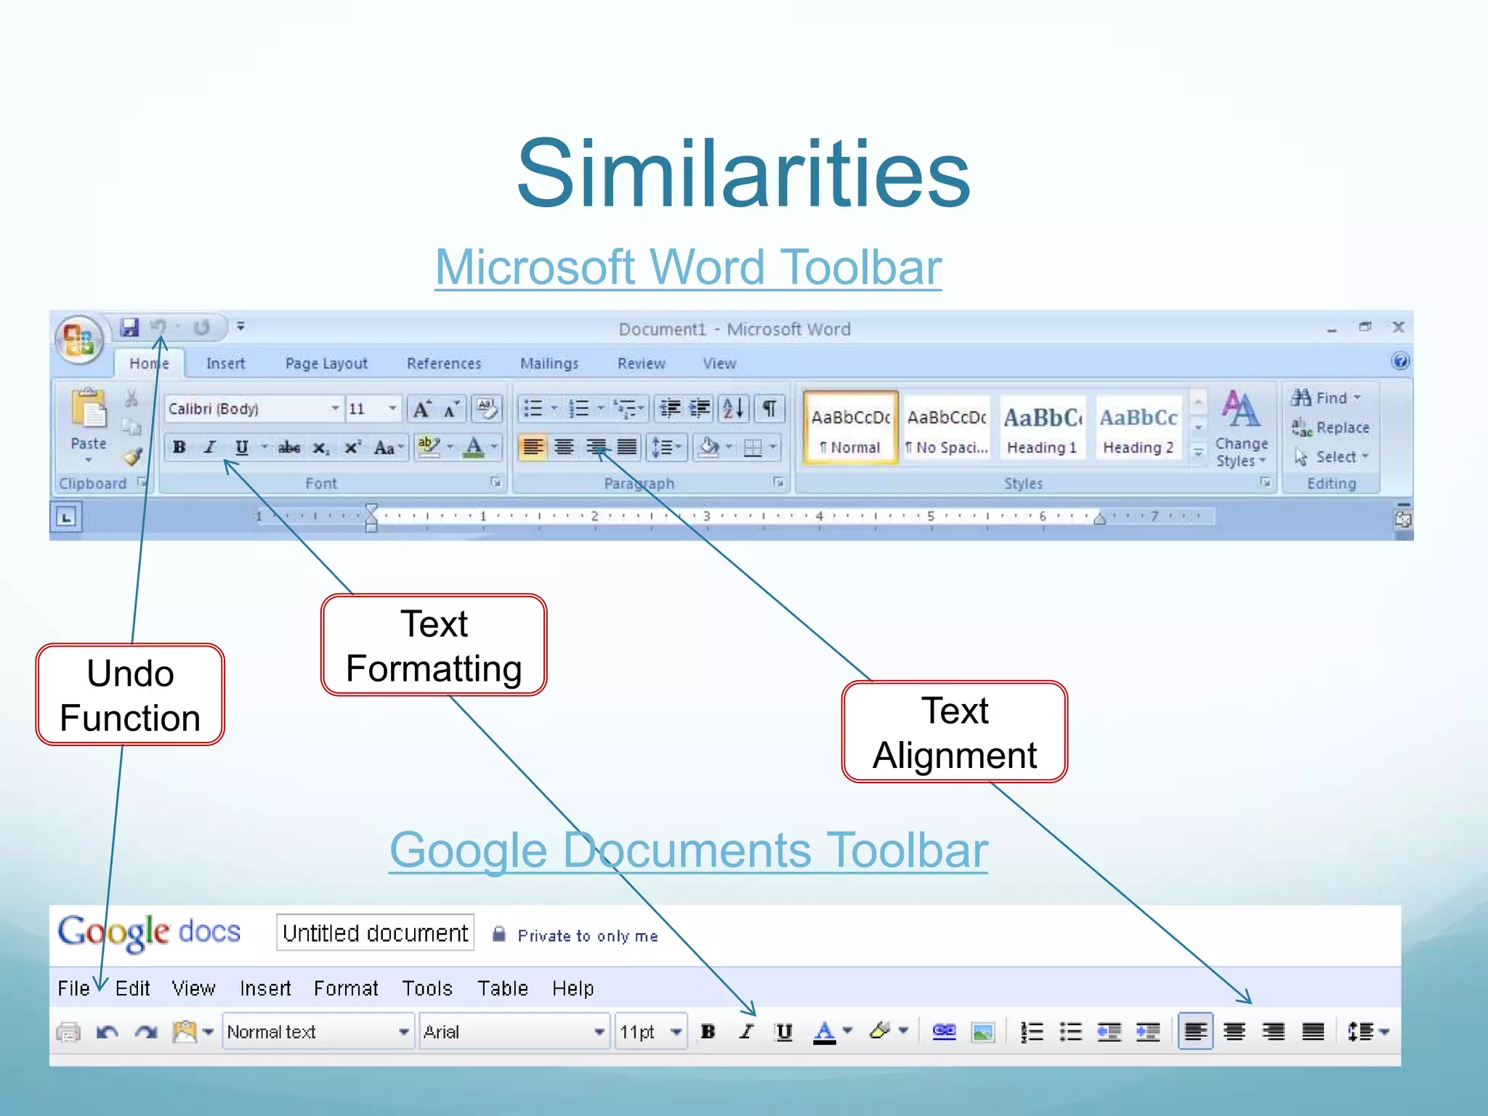Open the Bullets dropdown arrow in Word

[x=554, y=409]
